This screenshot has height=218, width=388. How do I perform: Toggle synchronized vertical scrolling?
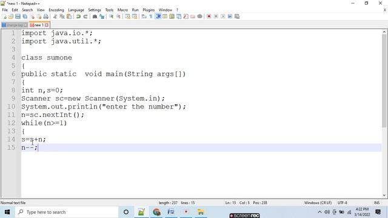(x=127, y=16)
